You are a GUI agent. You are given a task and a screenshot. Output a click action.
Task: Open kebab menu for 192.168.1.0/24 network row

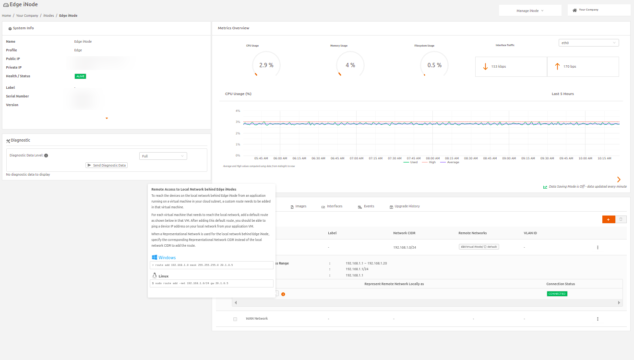[x=598, y=247]
